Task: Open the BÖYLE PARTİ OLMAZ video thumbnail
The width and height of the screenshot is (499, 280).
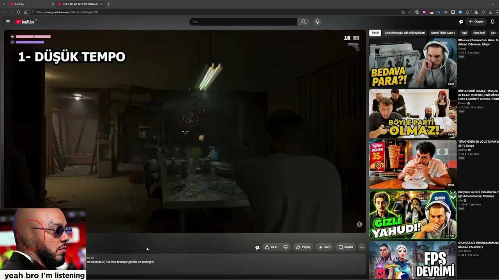Action: coord(412,114)
